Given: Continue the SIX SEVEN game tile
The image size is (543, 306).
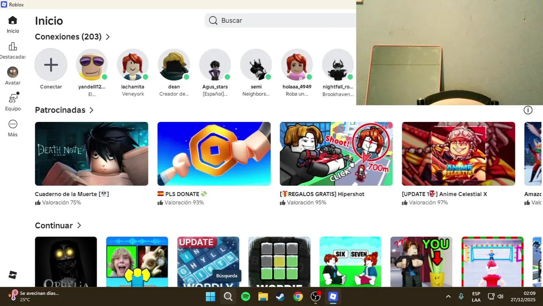Looking at the screenshot, I should pos(350,262).
